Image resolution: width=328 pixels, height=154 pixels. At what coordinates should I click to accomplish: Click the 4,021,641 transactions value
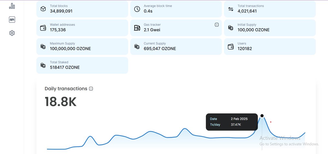tap(247, 11)
